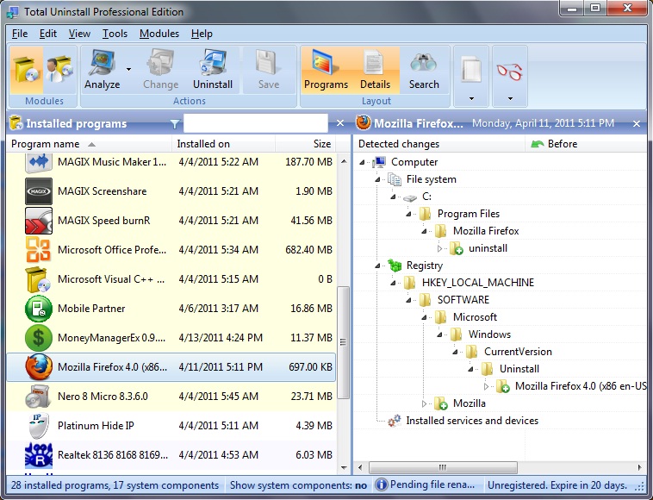Select the Realtek 8136 8168 icon

click(x=38, y=455)
